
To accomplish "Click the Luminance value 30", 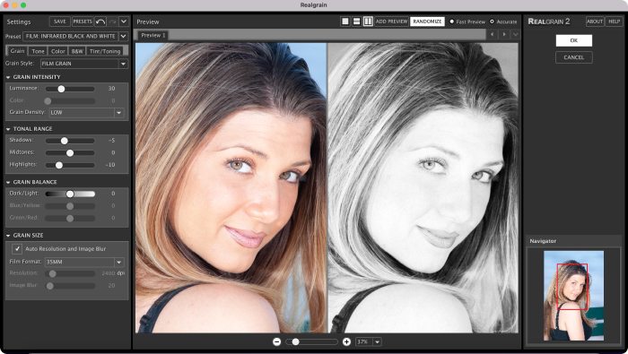I will coord(112,89).
